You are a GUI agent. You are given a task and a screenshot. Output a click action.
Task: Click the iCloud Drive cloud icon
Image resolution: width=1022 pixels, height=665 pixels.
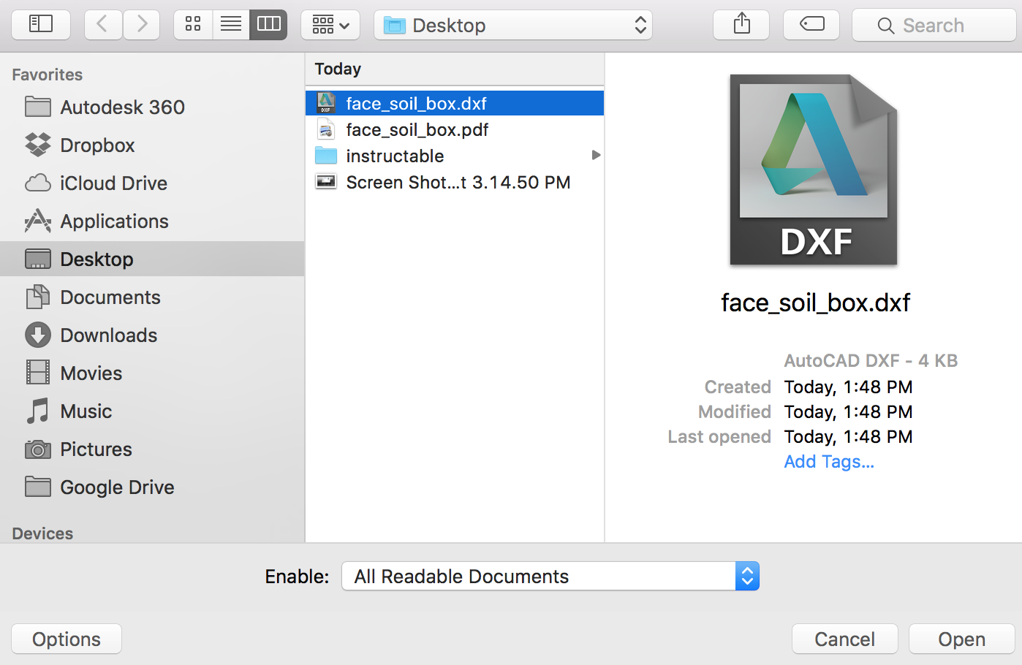click(x=38, y=183)
